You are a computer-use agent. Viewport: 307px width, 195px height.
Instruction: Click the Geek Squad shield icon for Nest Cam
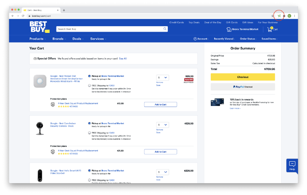click(x=53, y=152)
